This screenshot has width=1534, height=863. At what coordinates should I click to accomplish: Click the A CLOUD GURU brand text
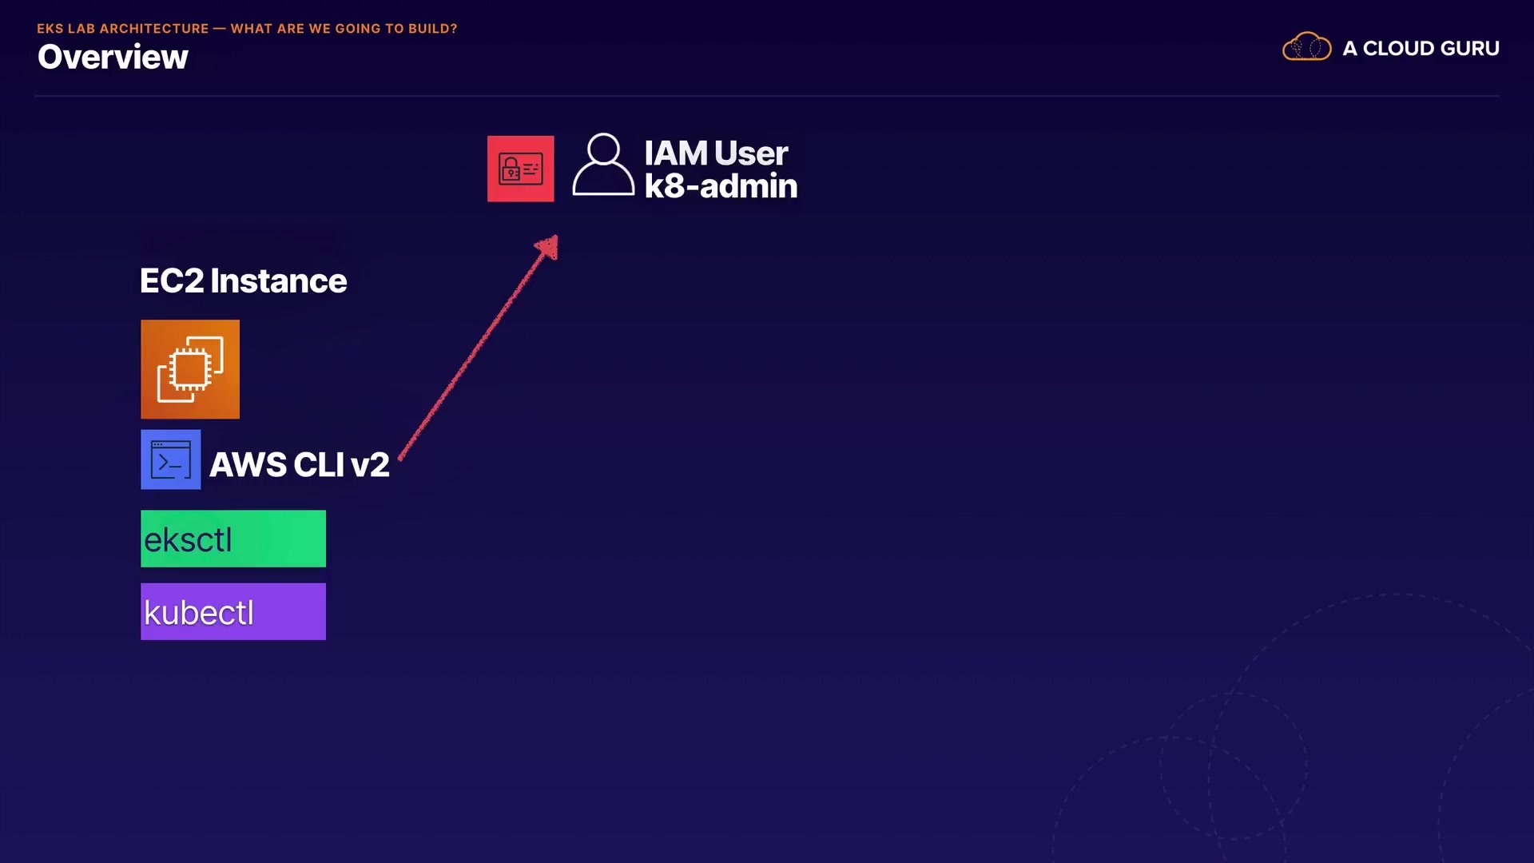click(1421, 48)
